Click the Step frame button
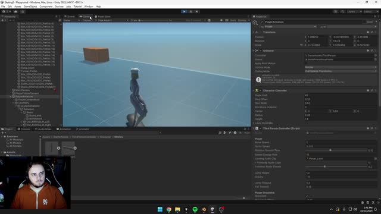This screenshot has width=381, height=214. [x=197, y=11]
